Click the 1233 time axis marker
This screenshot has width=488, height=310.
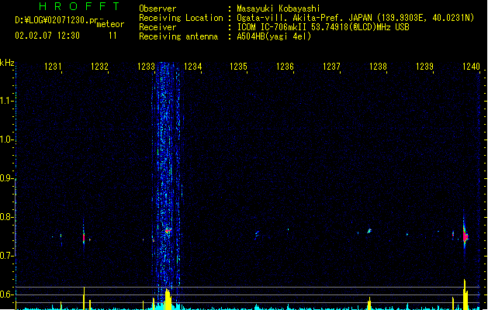click(x=146, y=66)
